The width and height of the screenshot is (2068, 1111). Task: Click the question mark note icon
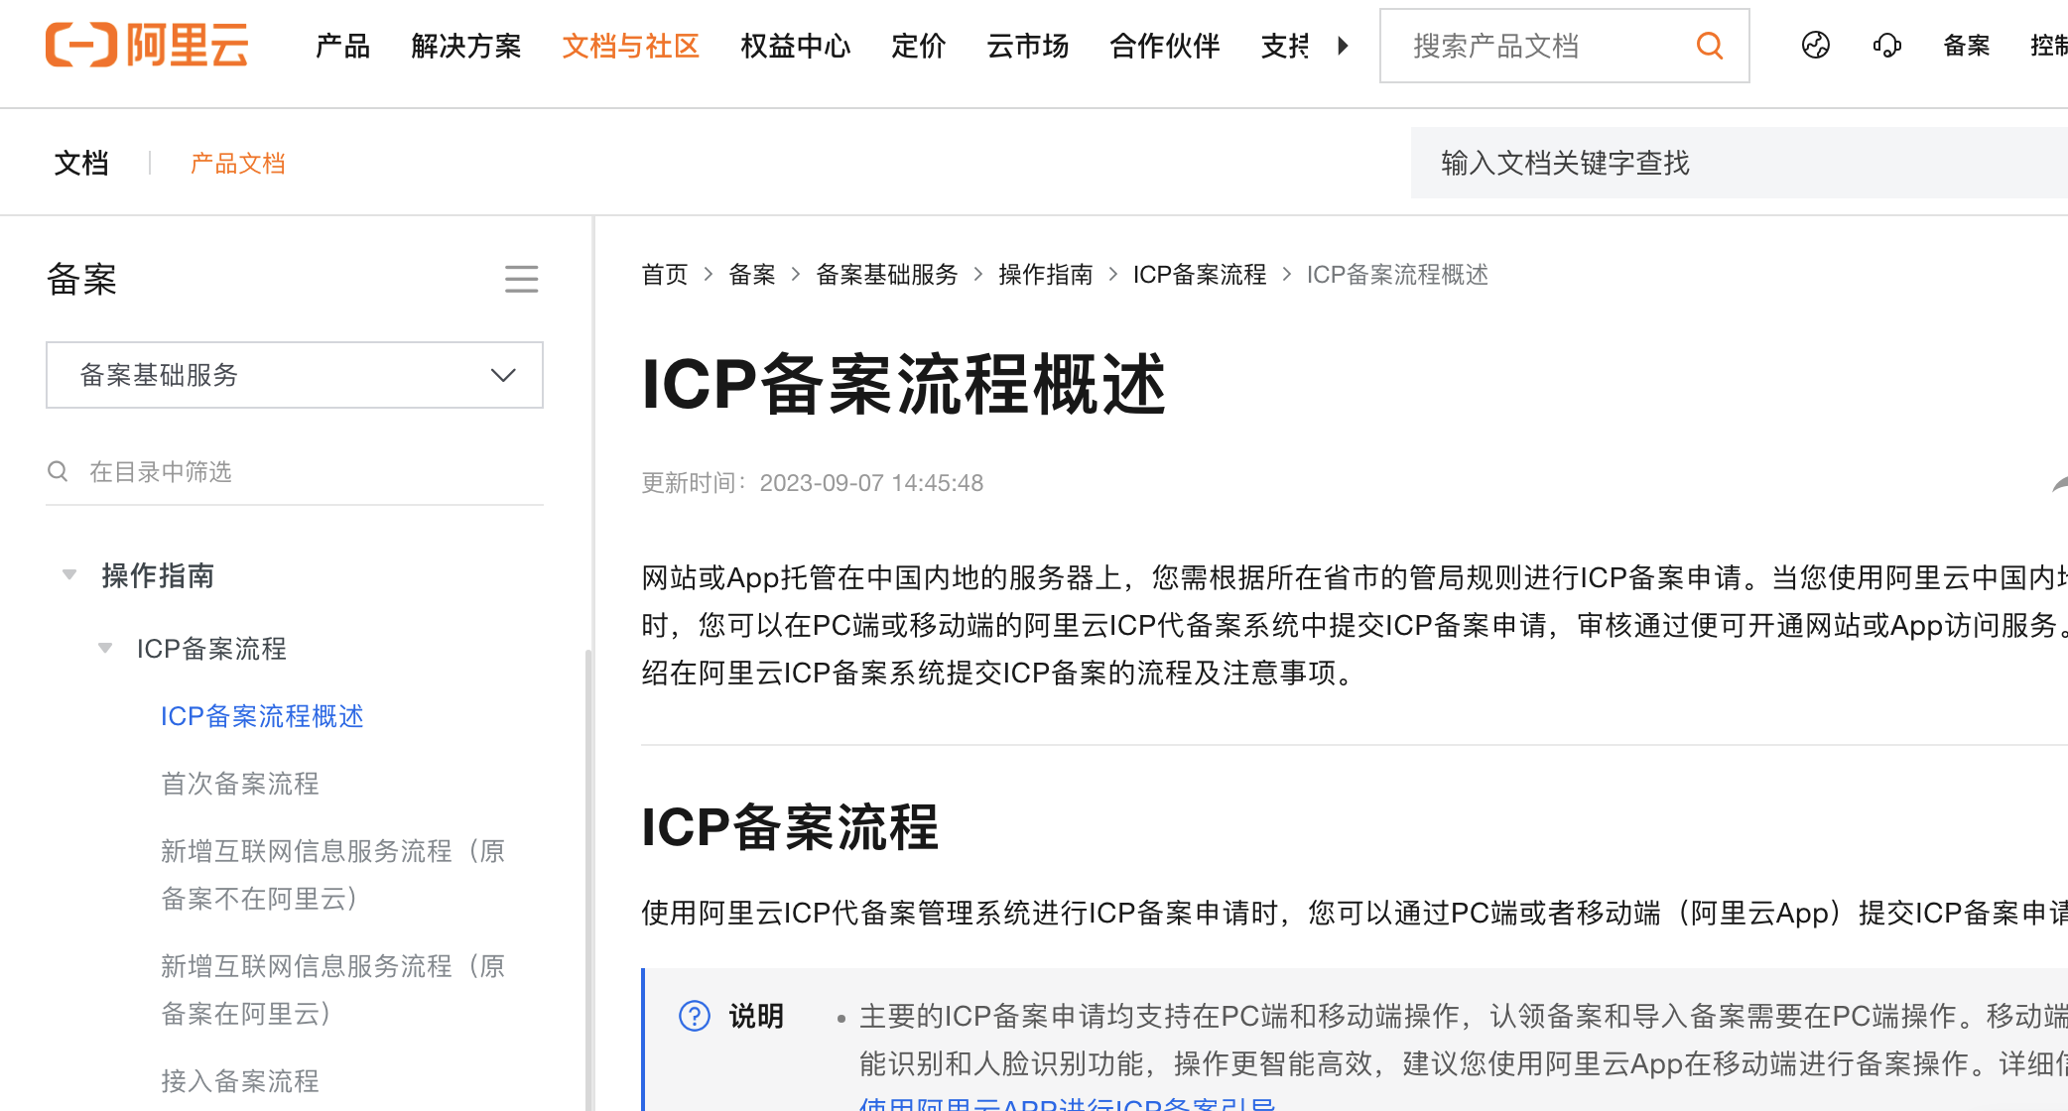(694, 1016)
